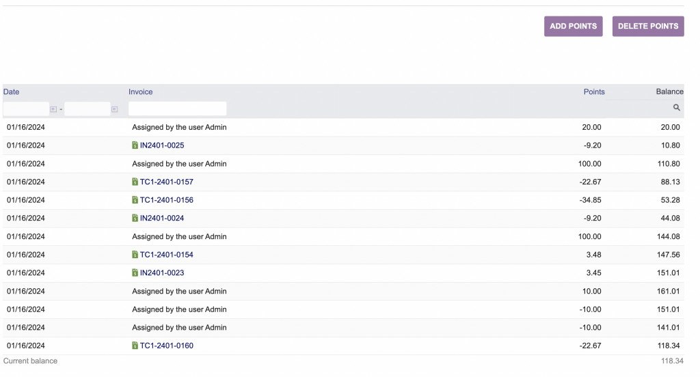Viewport: 700px width, 377px height.
Task: Click the end date filter input
Action: (x=87, y=109)
